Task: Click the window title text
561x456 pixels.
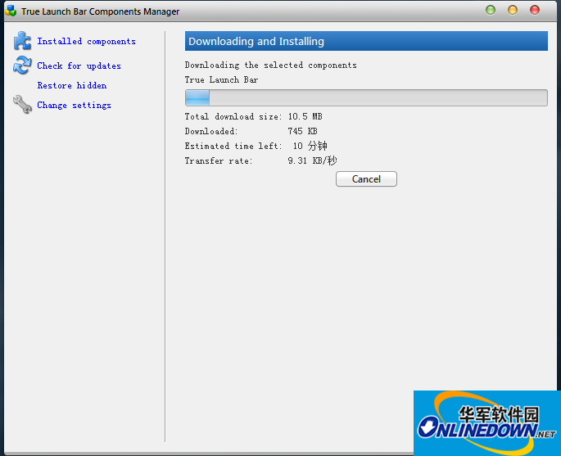Action: coord(100,11)
